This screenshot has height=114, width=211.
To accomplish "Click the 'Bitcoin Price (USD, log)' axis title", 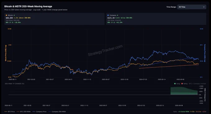I will [6, 53].
